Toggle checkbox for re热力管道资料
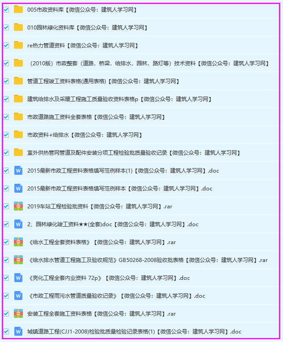Screen dimensions: 283x342 click(6, 45)
